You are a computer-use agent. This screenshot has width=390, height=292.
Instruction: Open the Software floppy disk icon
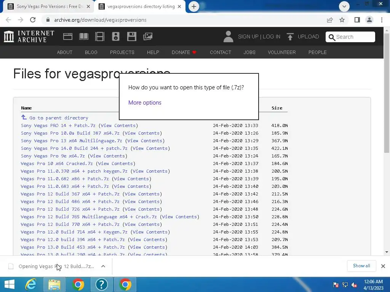click(x=131, y=36)
